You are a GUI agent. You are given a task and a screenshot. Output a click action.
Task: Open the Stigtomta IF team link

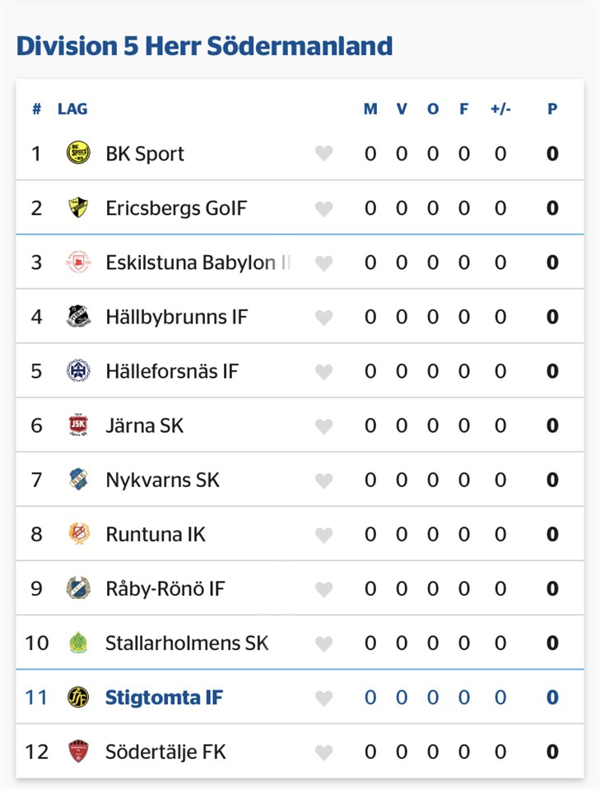tap(164, 698)
